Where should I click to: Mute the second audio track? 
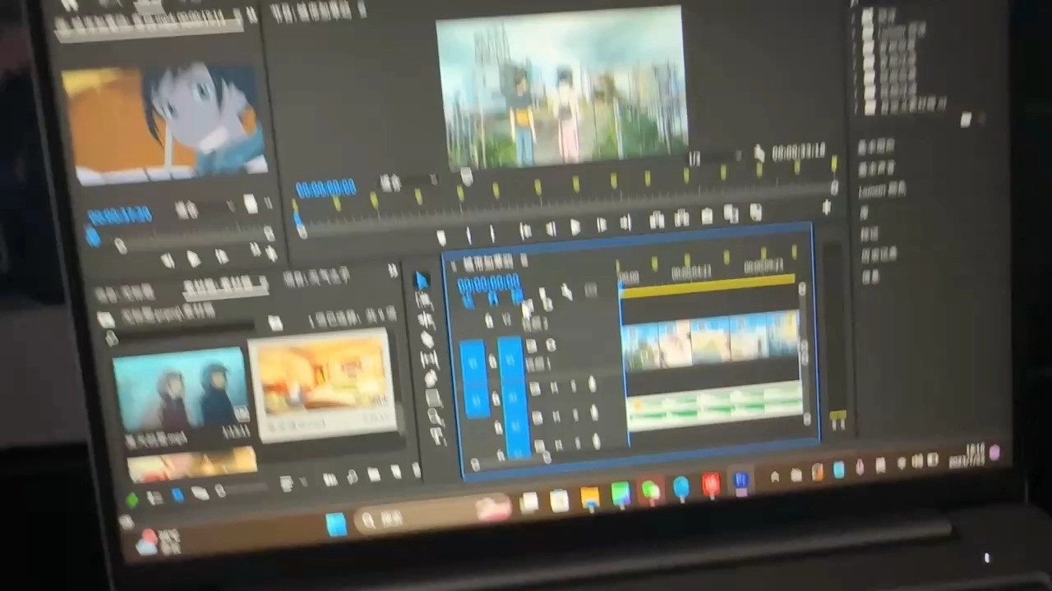coord(556,415)
